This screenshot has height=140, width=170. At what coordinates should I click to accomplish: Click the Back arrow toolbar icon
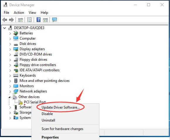(x=5, y=20)
